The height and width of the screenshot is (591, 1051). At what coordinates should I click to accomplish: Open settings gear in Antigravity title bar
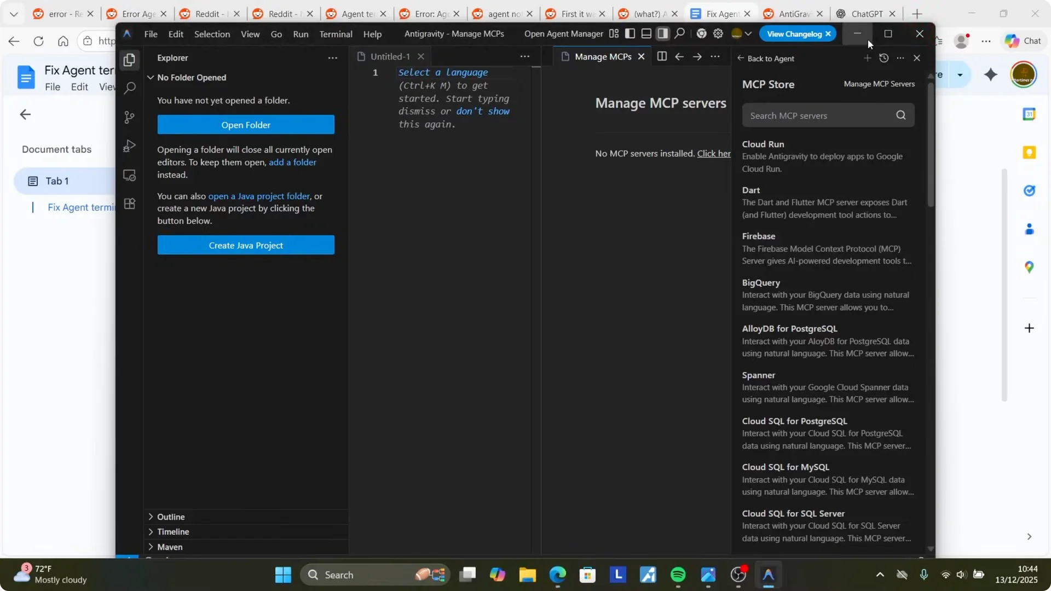pos(718,34)
